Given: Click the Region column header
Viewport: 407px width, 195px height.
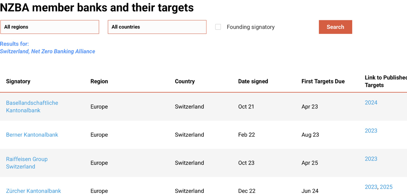Looking at the screenshot, I should 99,81.
